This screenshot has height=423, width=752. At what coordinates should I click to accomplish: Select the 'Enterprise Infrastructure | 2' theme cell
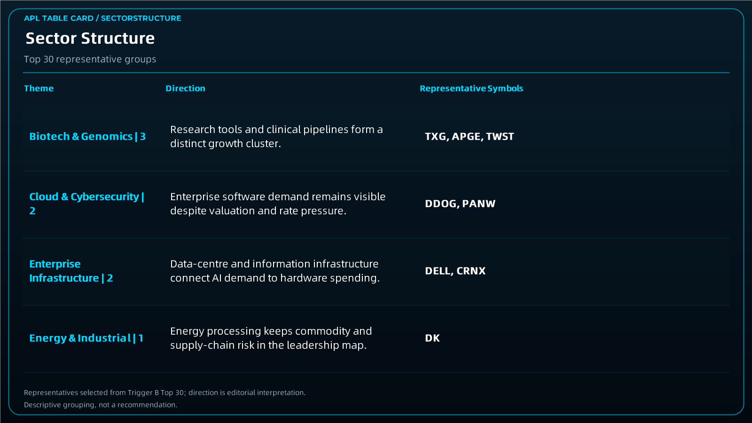pyautogui.click(x=71, y=271)
